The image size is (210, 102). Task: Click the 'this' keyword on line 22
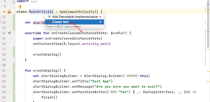[x=144, y=76]
